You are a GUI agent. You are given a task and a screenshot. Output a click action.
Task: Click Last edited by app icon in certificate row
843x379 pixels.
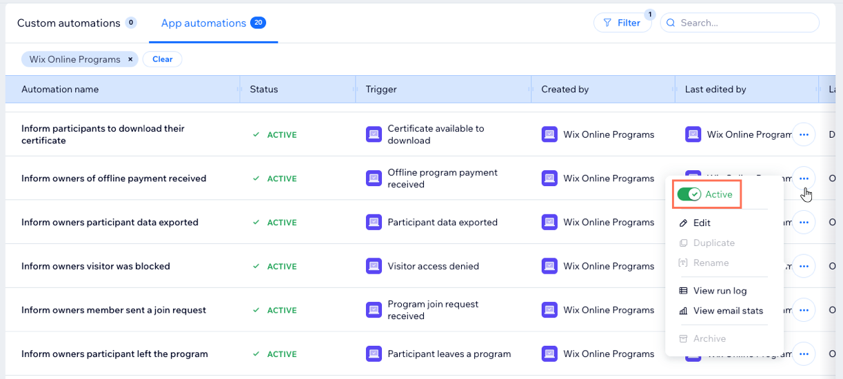693,134
